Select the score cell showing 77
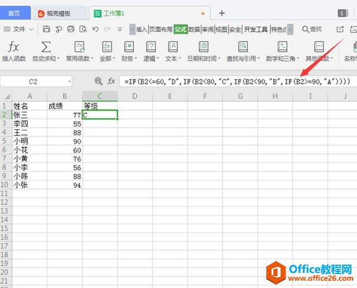The height and width of the screenshot is (288, 357). click(65, 115)
